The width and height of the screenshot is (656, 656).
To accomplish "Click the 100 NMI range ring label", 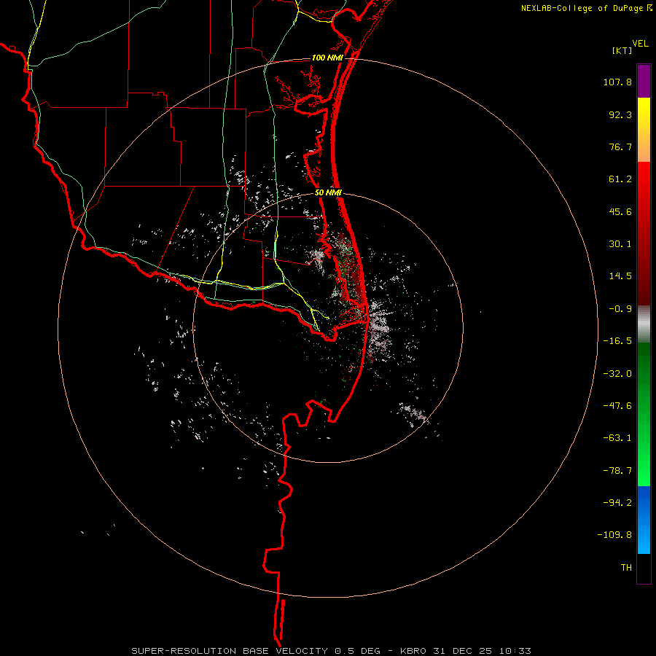I will click(x=327, y=58).
